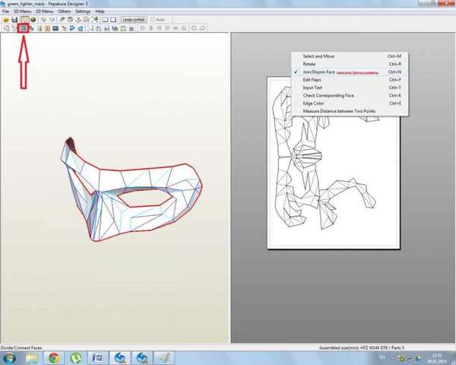456x365 pixels.
Task: Click the 3D mask model in left view
Action: pyautogui.click(x=131, y=190)
